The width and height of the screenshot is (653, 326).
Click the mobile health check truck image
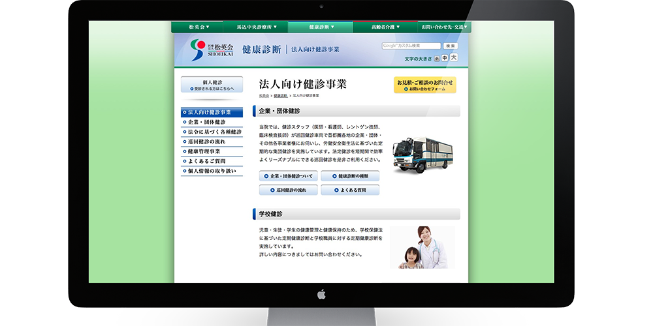click(422, 155)
